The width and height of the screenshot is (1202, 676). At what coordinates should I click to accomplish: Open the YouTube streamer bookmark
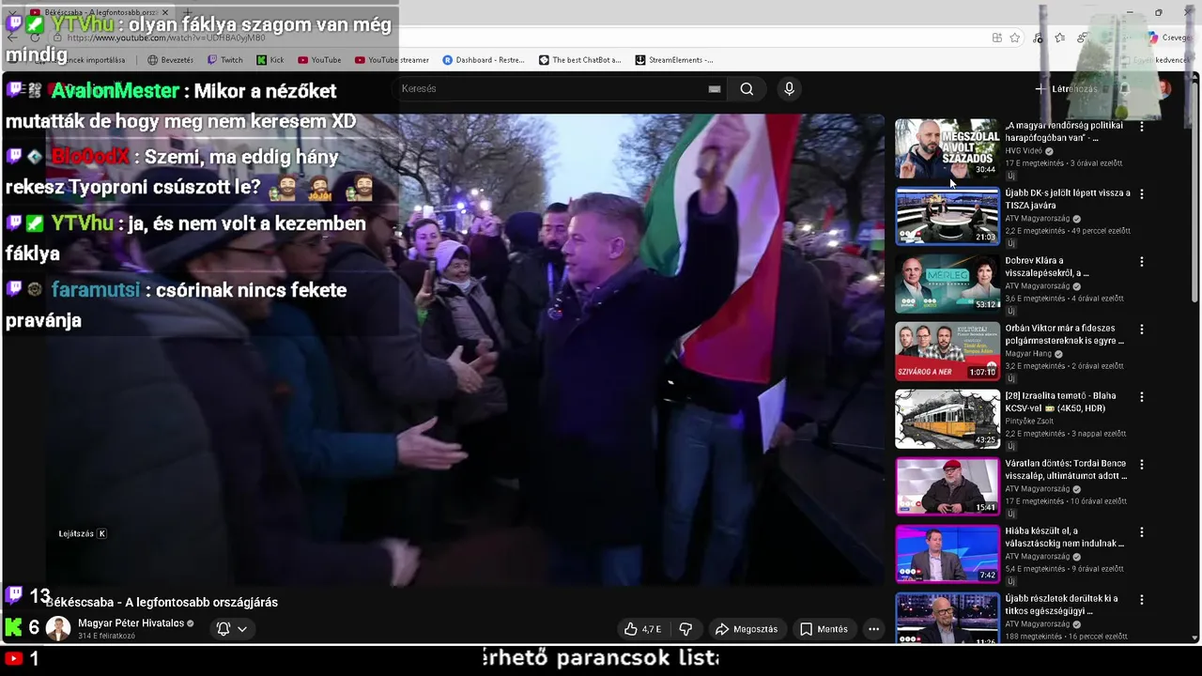tap(392, 60)
